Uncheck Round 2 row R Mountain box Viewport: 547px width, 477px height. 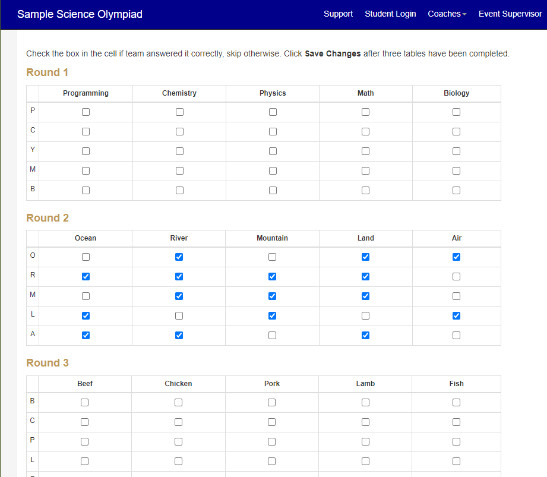point(272,276)
